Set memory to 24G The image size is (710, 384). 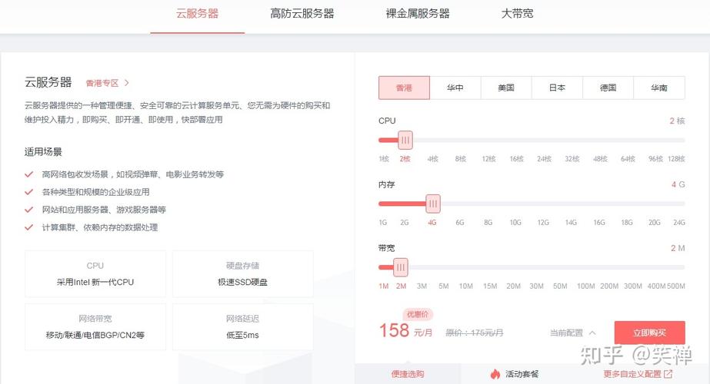pos(679,223)
